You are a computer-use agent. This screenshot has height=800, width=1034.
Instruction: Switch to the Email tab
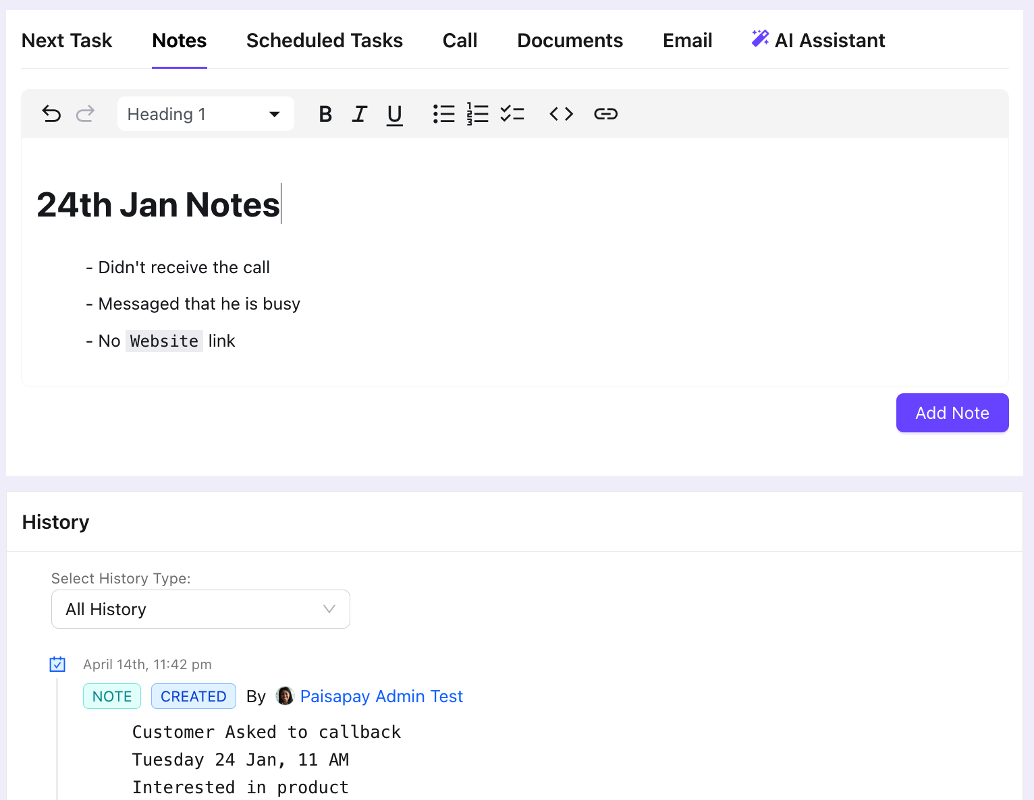coord(687,40)
